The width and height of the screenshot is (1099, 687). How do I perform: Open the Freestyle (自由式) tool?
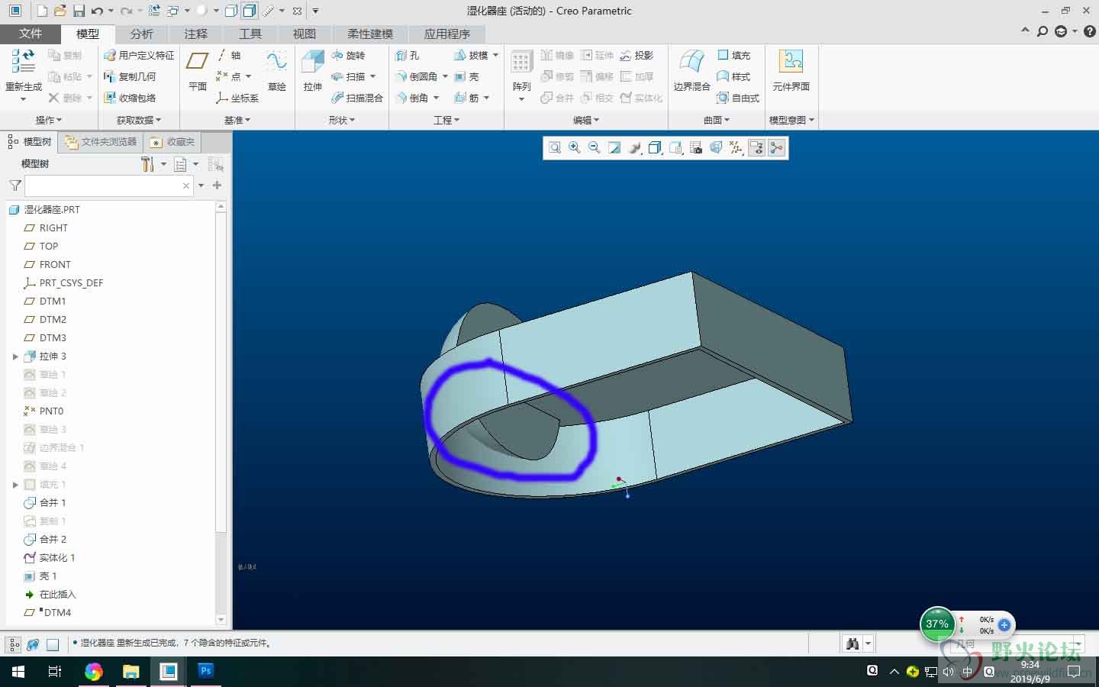(x=738, y=98)
